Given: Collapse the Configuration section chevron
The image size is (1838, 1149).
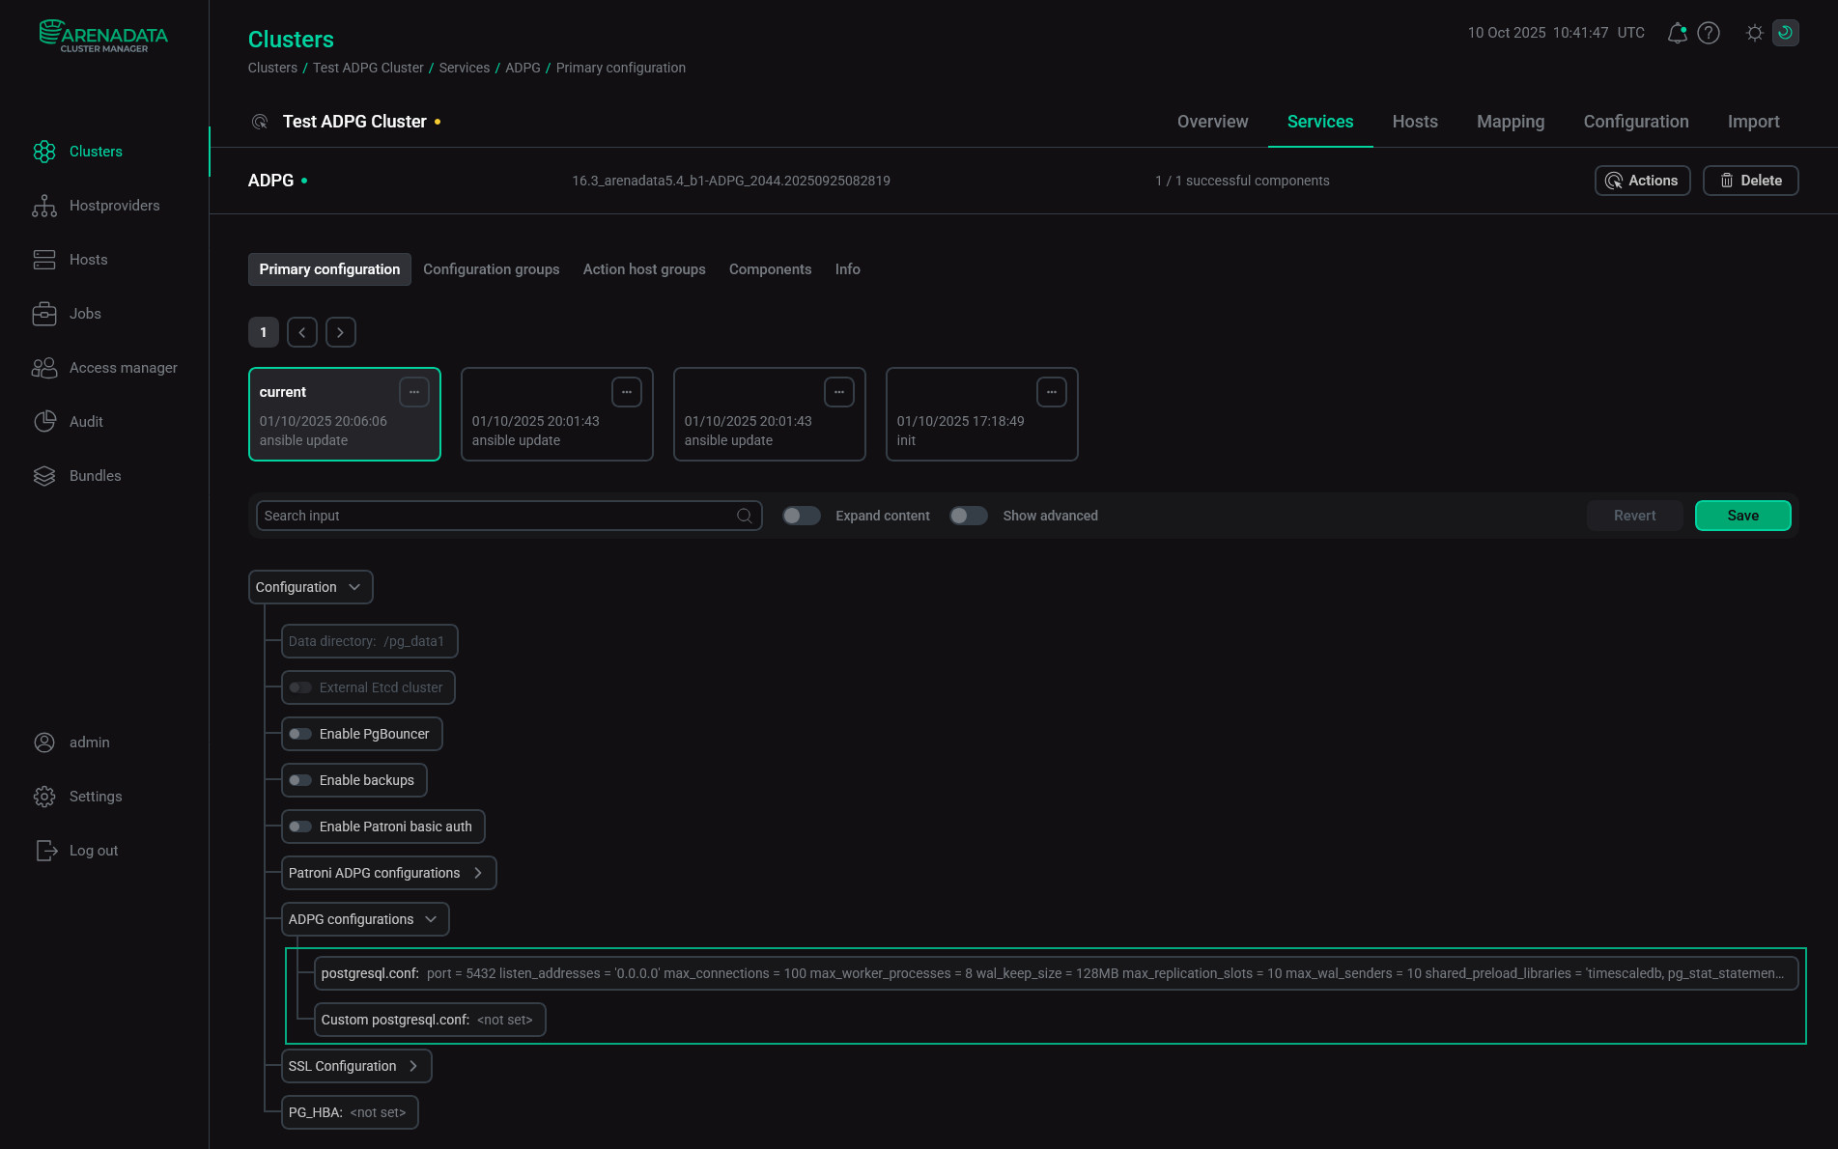Looking at the screenshot, I should point(353,586).
